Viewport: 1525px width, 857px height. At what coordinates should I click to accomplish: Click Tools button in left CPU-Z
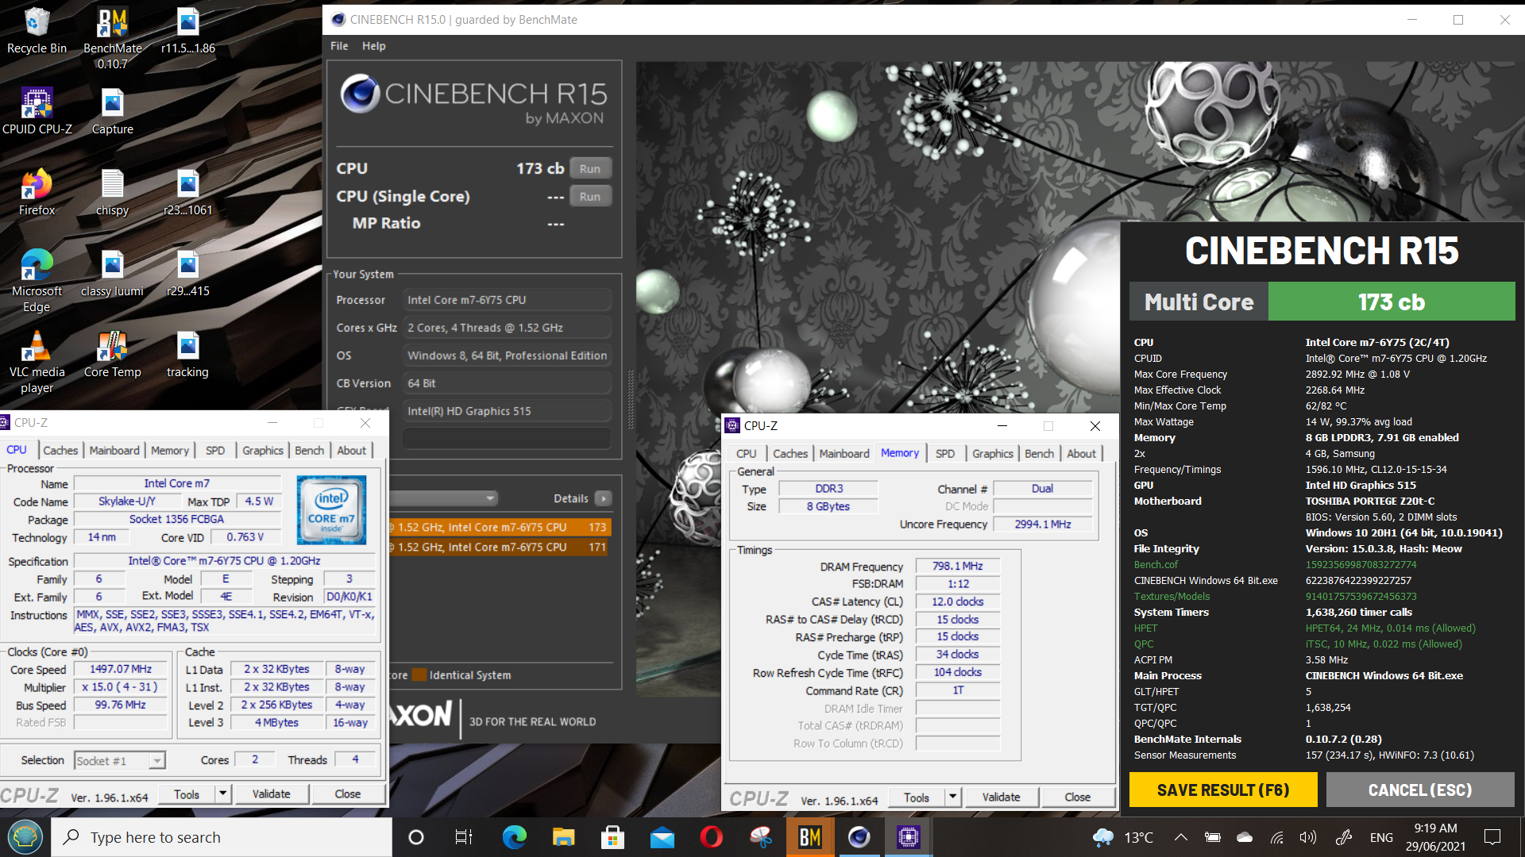(187, 794)
